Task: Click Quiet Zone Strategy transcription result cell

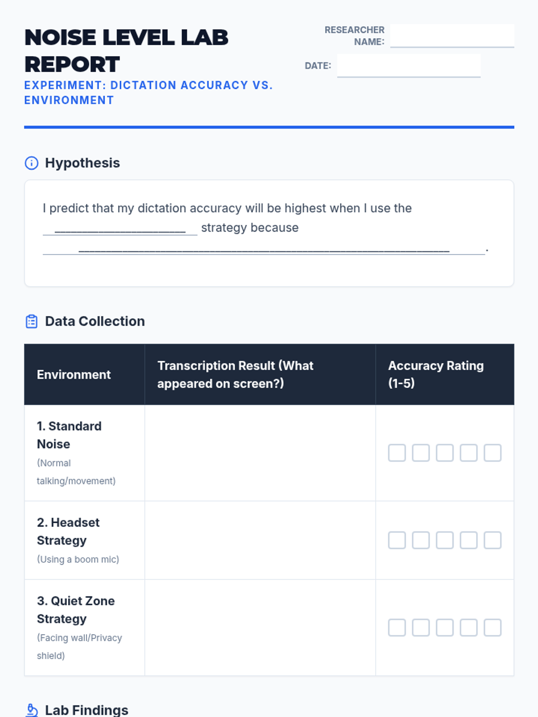Action: [260, 628]
